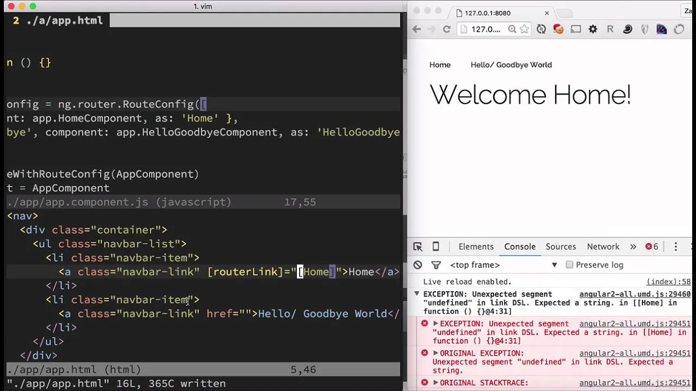Open the blue gauge extension icon
Screen dimensions: 696x391
click(662, 29)
